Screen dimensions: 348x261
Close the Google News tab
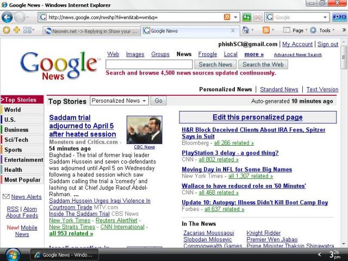[233, 30]
